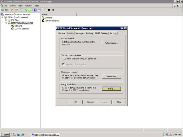This screenshot has width=183, height=137.
Task: Click the highlighted Relay... button
Action: tap(112, 89)
